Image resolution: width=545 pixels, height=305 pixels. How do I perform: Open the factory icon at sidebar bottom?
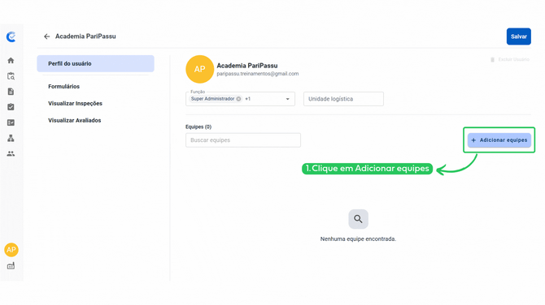11,266
